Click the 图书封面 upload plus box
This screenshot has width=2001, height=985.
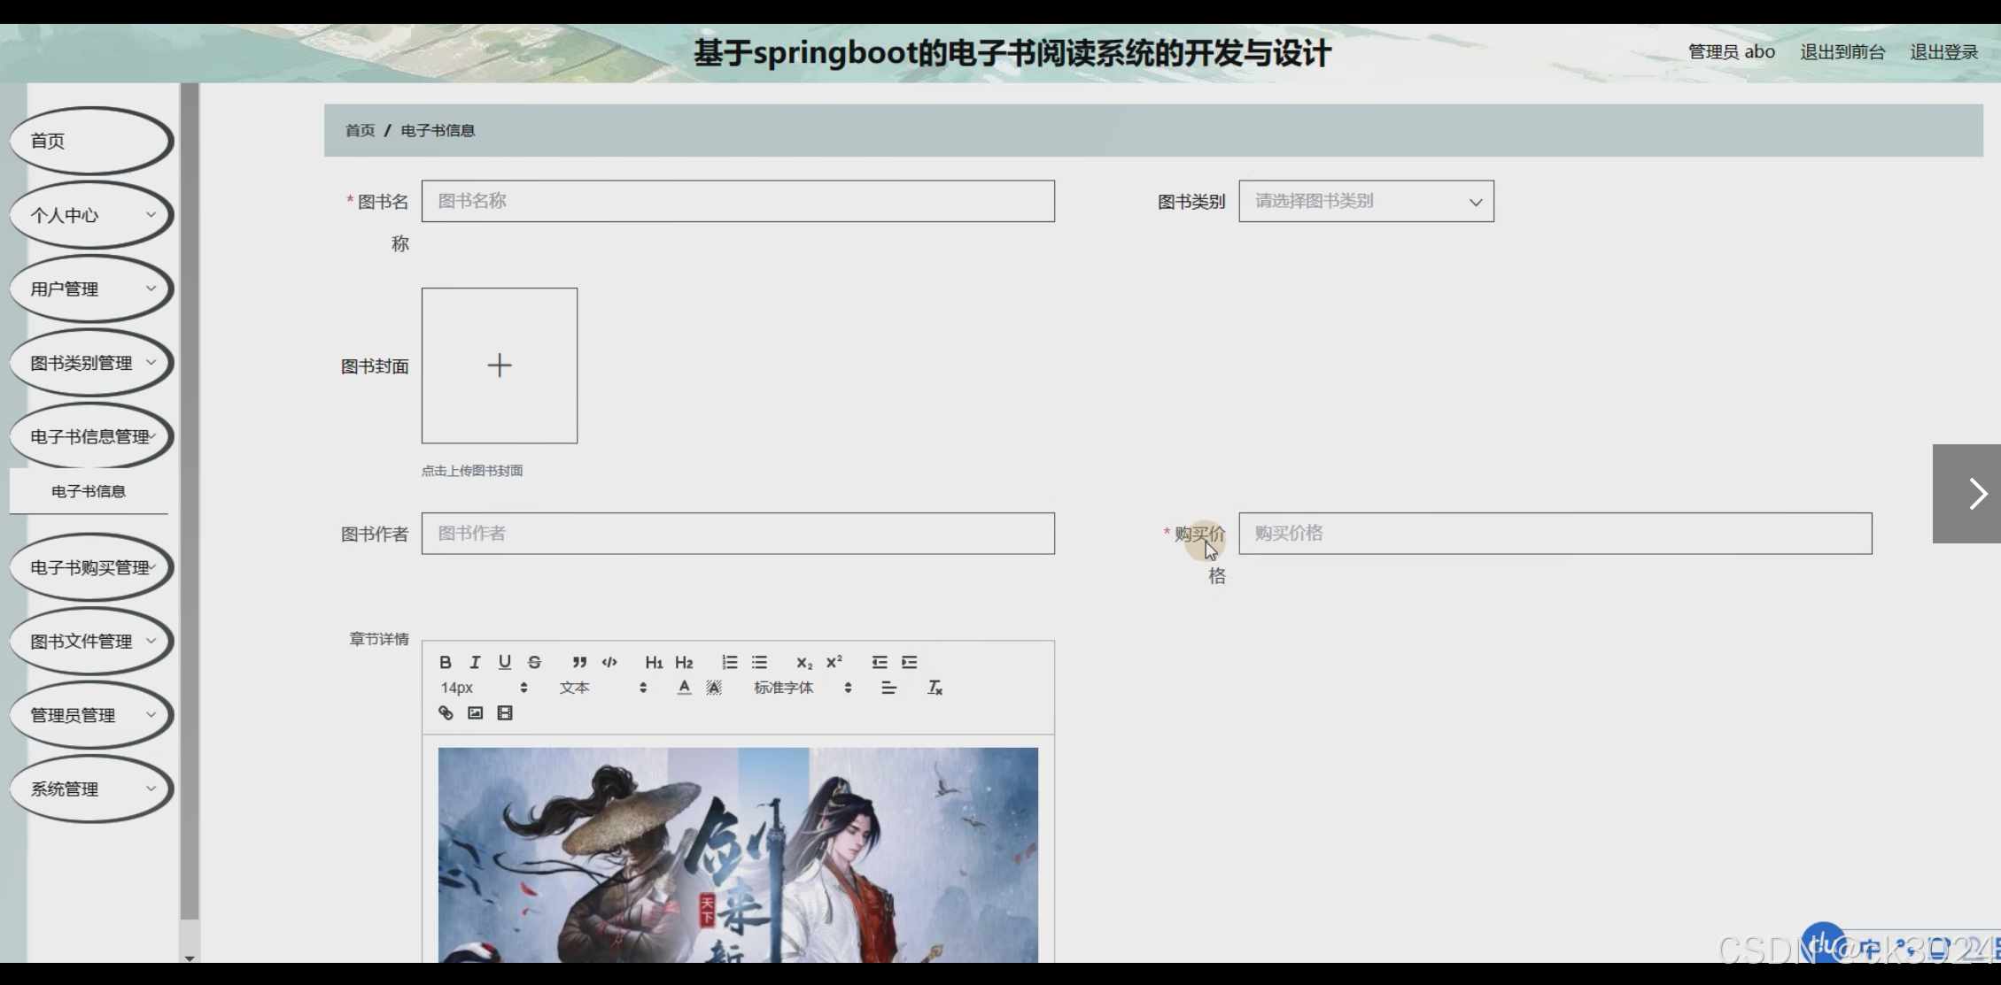tap(500, 366)
